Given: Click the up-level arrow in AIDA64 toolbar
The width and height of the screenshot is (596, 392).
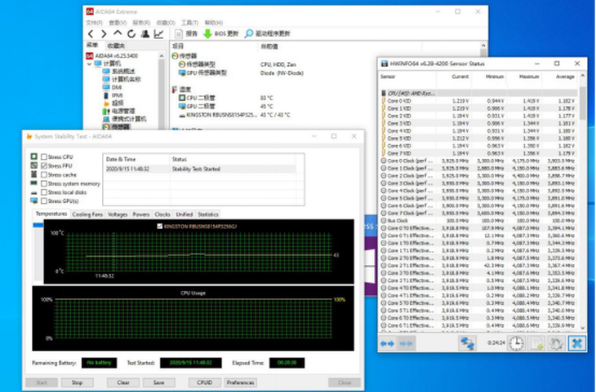Looking at the screenshot, I should [x=118, y=33].
